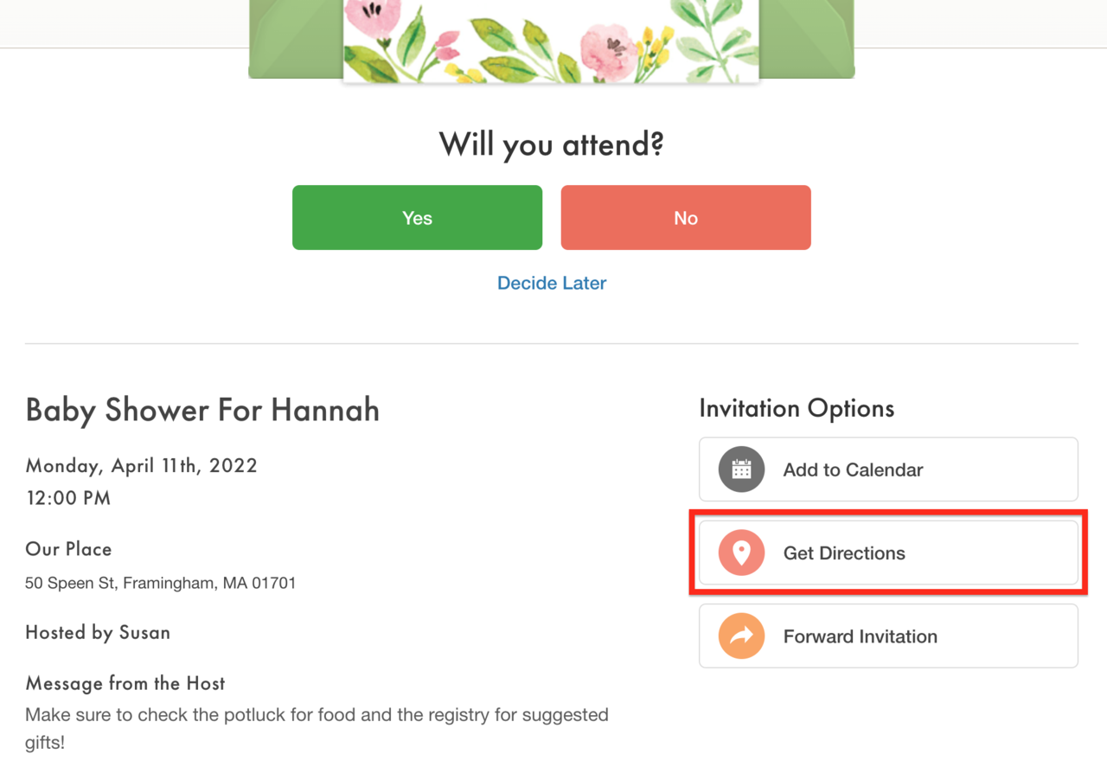Click the 12:00 PM event time

coord(68,498)
